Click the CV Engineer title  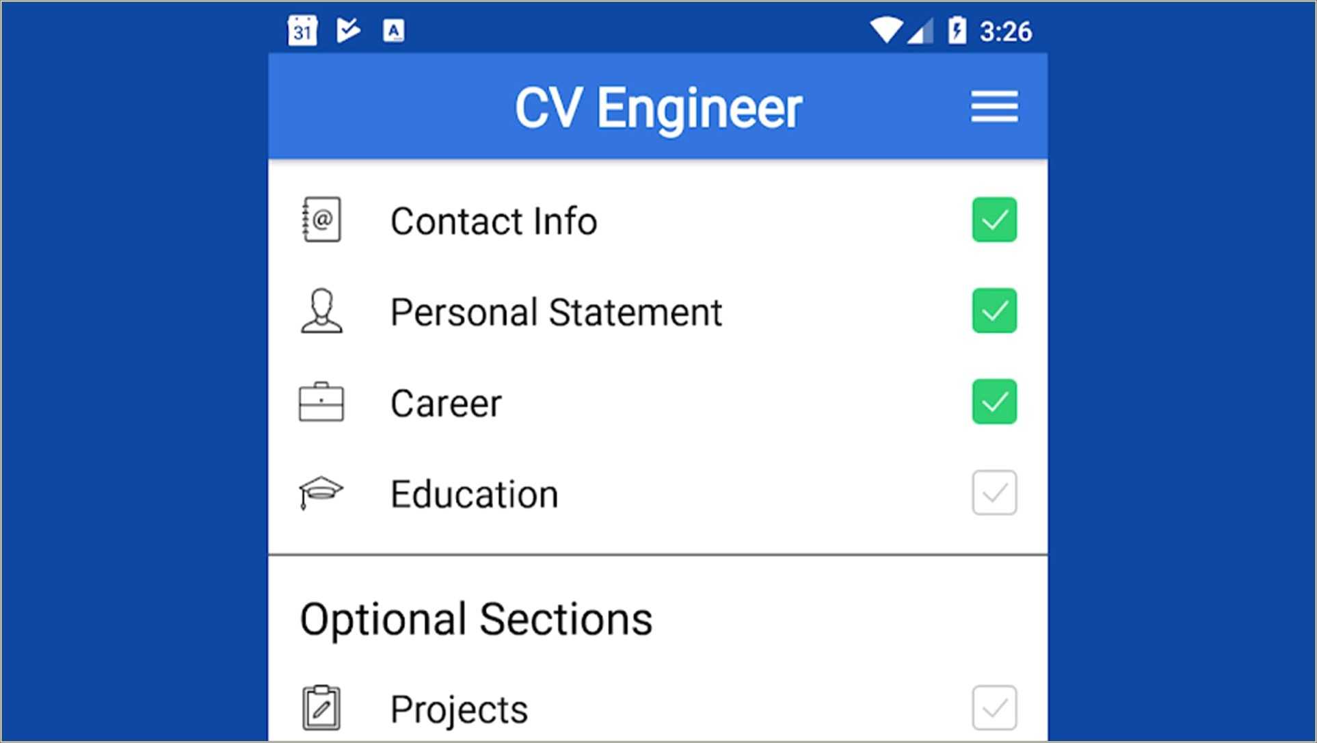click(x=658, y=107)
